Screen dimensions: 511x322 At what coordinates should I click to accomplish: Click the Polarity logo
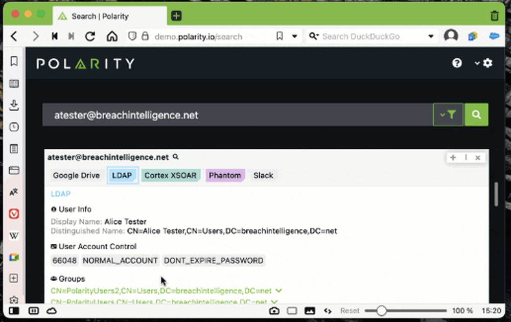(x=86, y=63)
